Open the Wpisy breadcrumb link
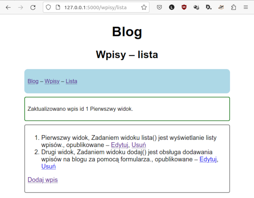Viewport: 254px width, 198px height. tap(52, 81)
